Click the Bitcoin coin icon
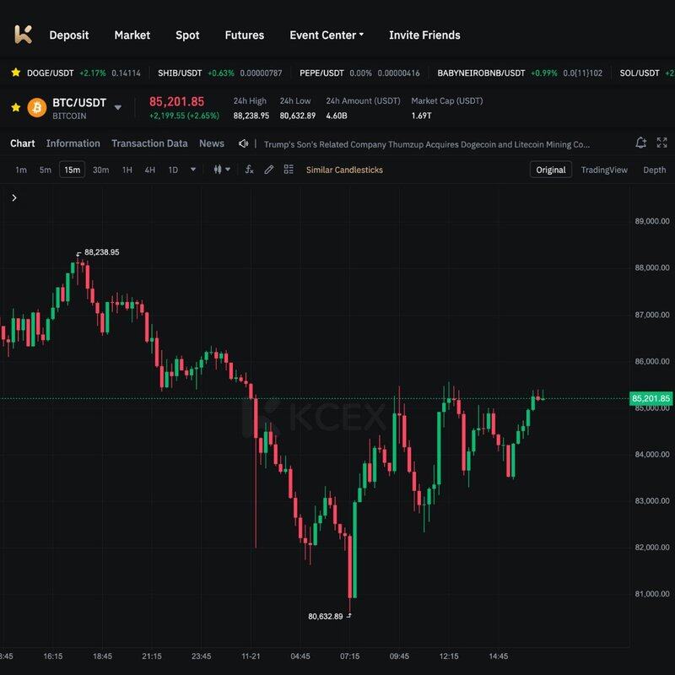Screen dimensions: 675x675 pos(36,107)
